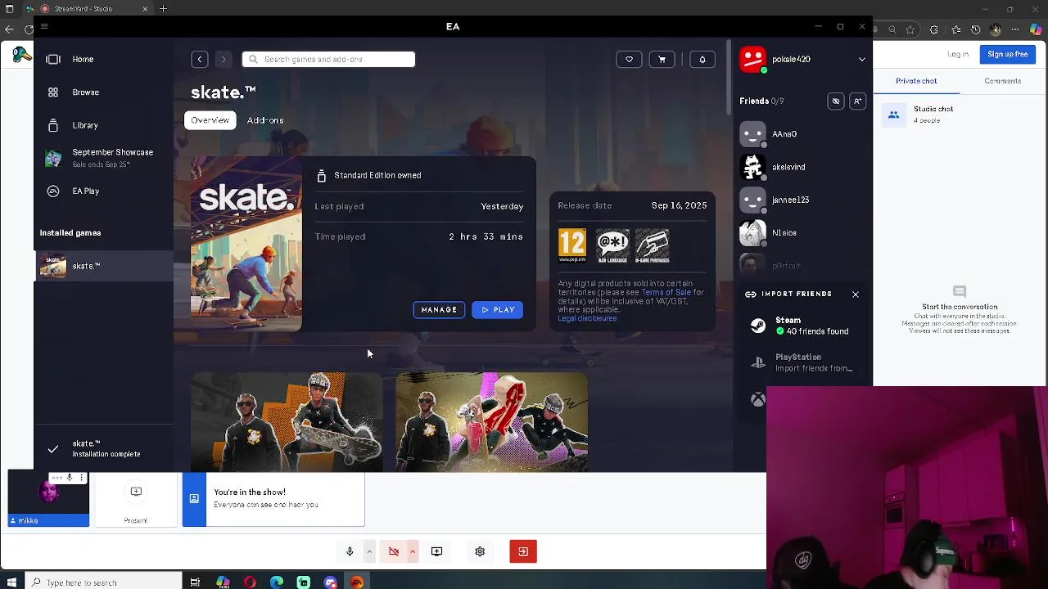Close the StreamYard - Studio browser tab
The width and height of the screenshot is (1048, 589).
(145, 9)
